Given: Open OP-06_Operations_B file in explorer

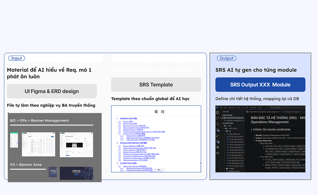Looking at the screenshot, I should [235, 153].
